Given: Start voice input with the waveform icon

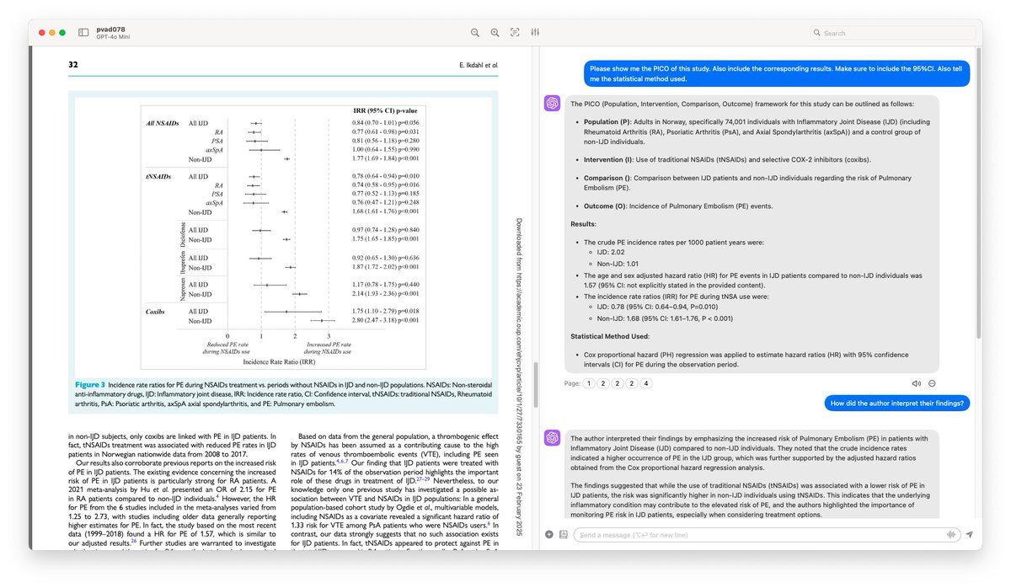Looking at the screenshot, I should pyautogui.click(x=952, y=534).
